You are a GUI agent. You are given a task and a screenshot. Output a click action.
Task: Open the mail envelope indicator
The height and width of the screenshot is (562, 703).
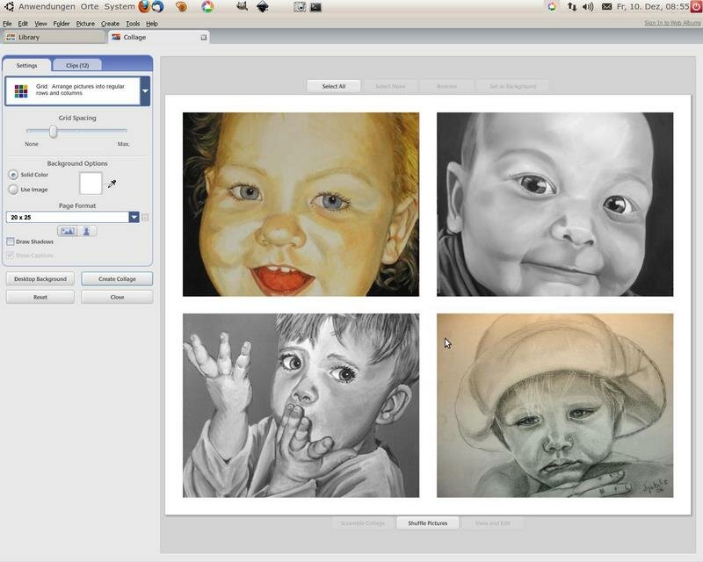coord(606,7)
